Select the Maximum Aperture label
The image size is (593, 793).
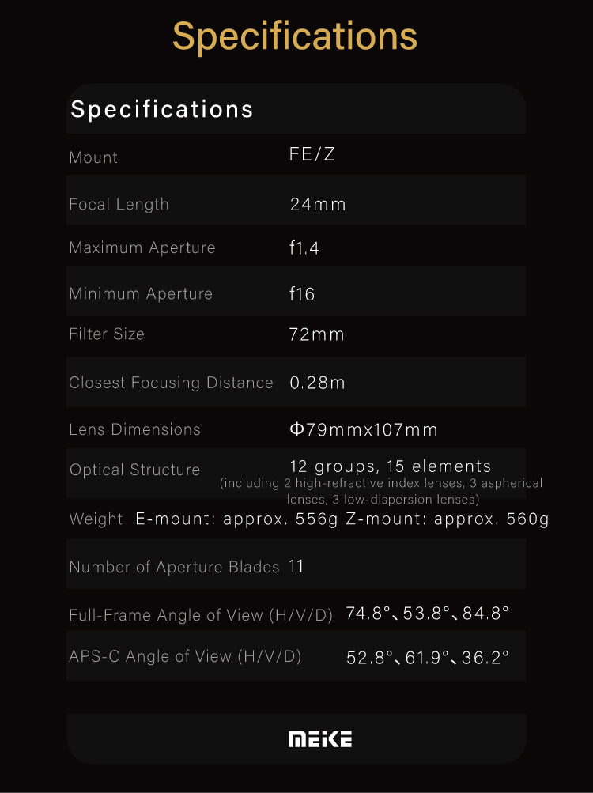click(142, 247)
